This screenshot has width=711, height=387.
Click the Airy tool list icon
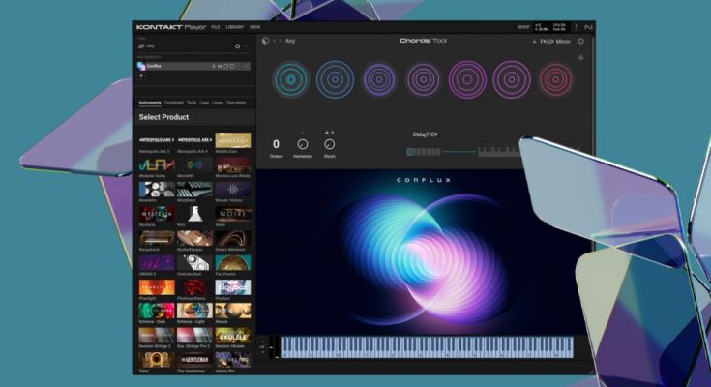click(x=141, y=46)
